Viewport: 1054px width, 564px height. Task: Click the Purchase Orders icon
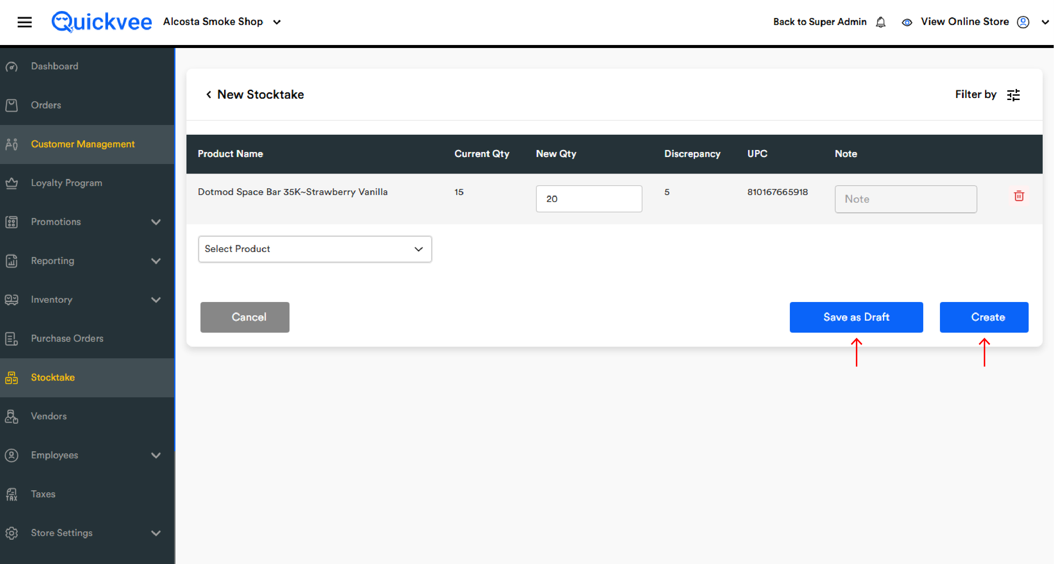pyautogui.click(x=11, y=339)
